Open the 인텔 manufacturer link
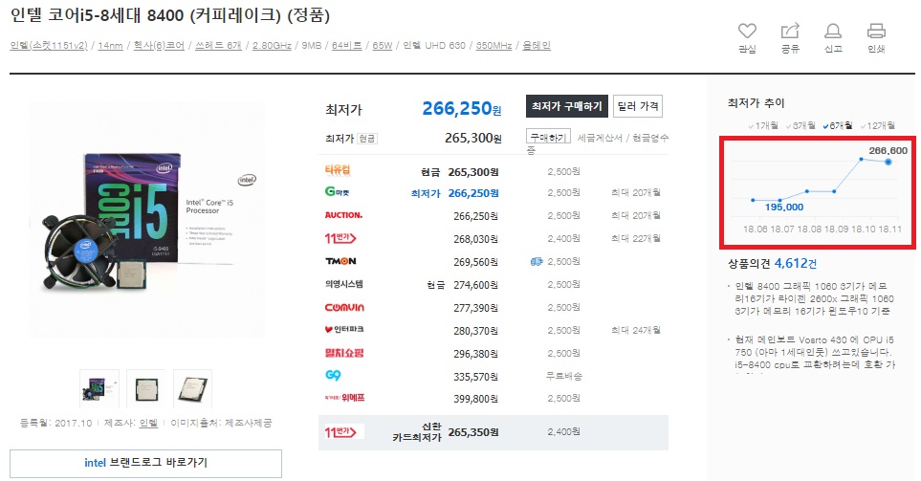The image size is (921, 481). [x=148, y=423]
